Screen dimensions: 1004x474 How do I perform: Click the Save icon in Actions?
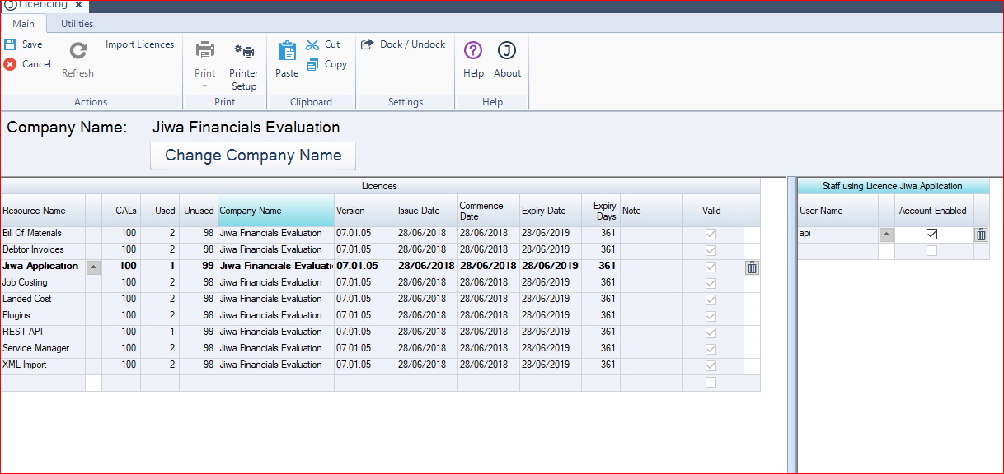tap(10, 44)
